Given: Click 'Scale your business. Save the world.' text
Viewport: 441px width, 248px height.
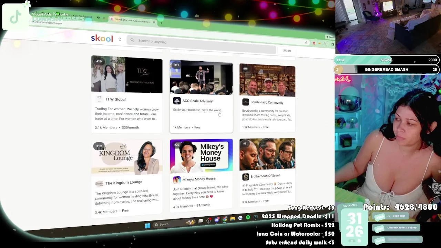Looking at the screenshot, I should (x=197, y=110).
